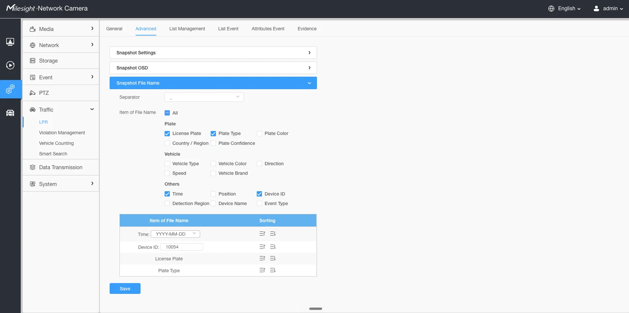
Task: Click the admin user icon
Action: click(x=596, y=9)
